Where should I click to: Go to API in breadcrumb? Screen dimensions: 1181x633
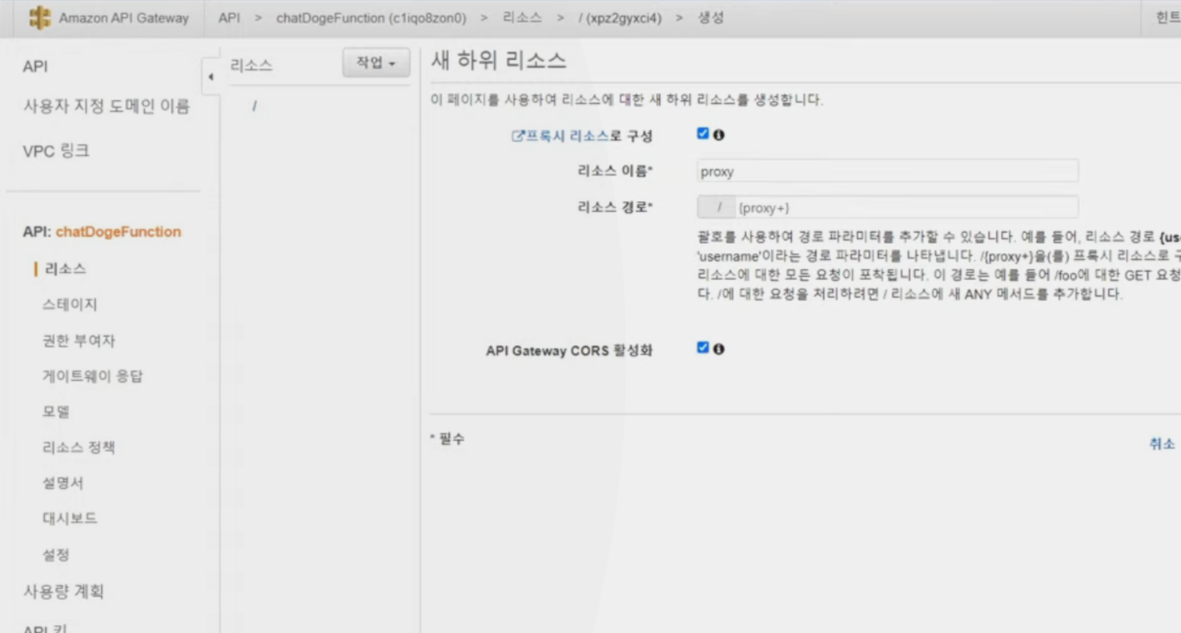[x=229, y=18]
